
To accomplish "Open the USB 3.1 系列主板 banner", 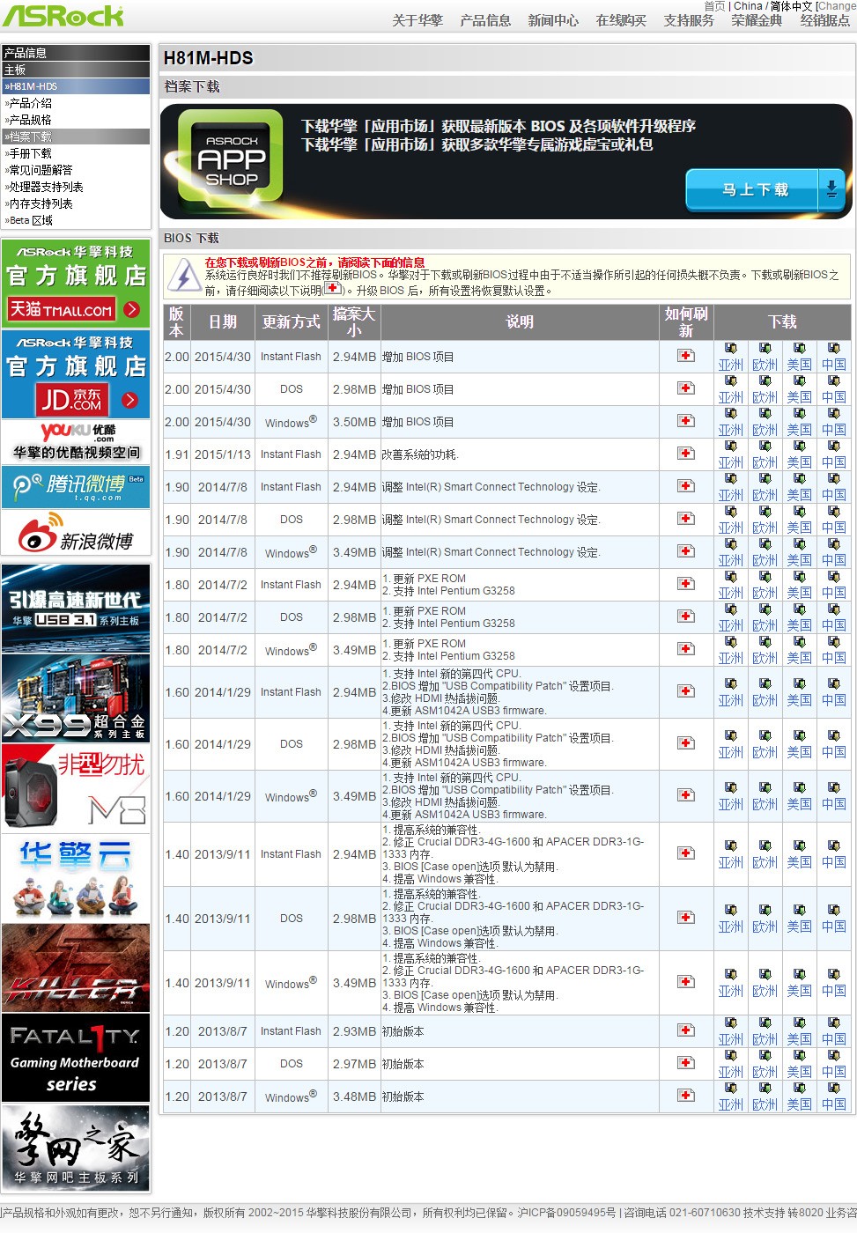I will tap(76, 609).
